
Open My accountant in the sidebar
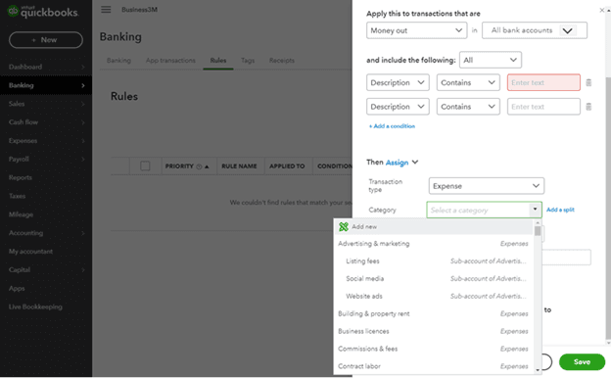pos(46,252)
